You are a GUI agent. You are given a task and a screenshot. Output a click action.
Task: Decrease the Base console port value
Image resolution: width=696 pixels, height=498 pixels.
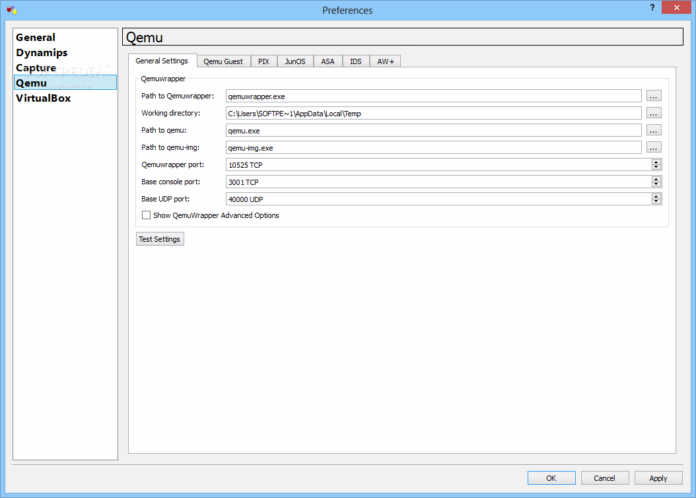pyautogui.click(x=656, y=185)
